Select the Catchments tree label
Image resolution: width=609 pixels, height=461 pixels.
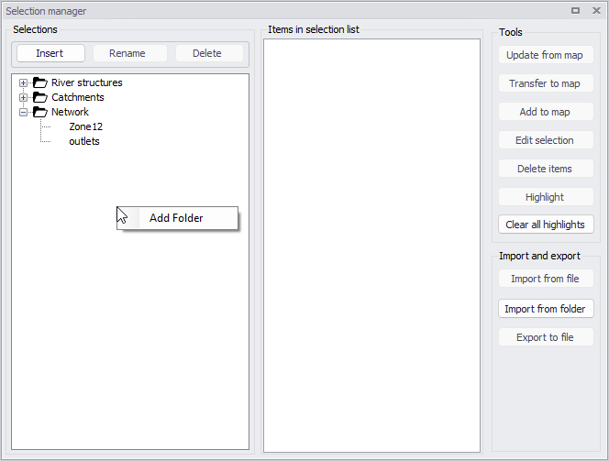pyautogui.click(x=78, y=97)
